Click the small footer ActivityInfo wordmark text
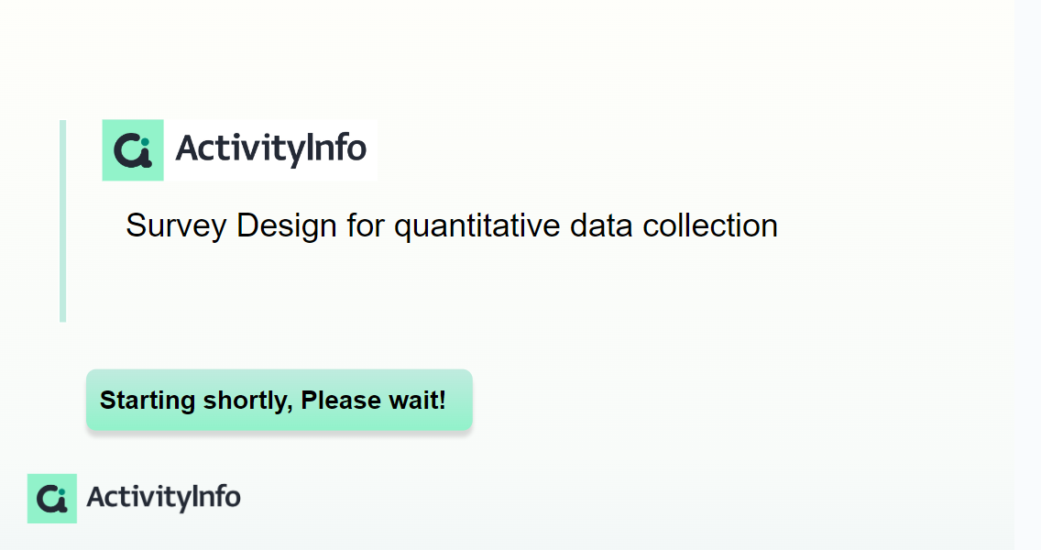 click(163, 498)
